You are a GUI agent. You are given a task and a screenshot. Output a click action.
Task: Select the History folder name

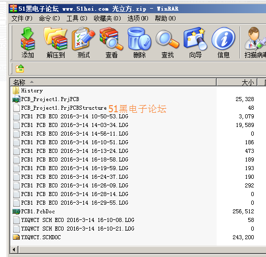tap(32, 90)
